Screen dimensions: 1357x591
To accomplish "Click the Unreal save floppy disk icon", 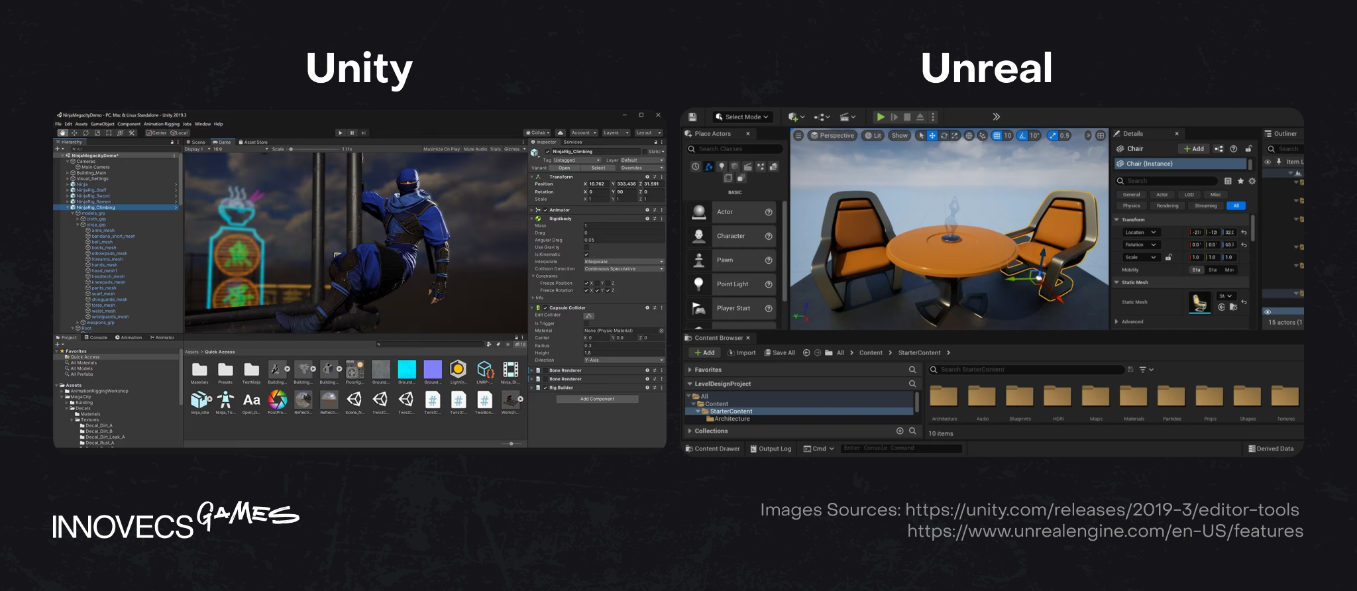I will [692, 117].
